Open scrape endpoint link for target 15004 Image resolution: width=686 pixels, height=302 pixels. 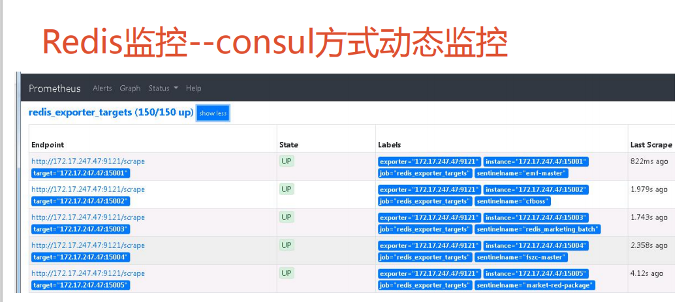(x=88, y=245)
